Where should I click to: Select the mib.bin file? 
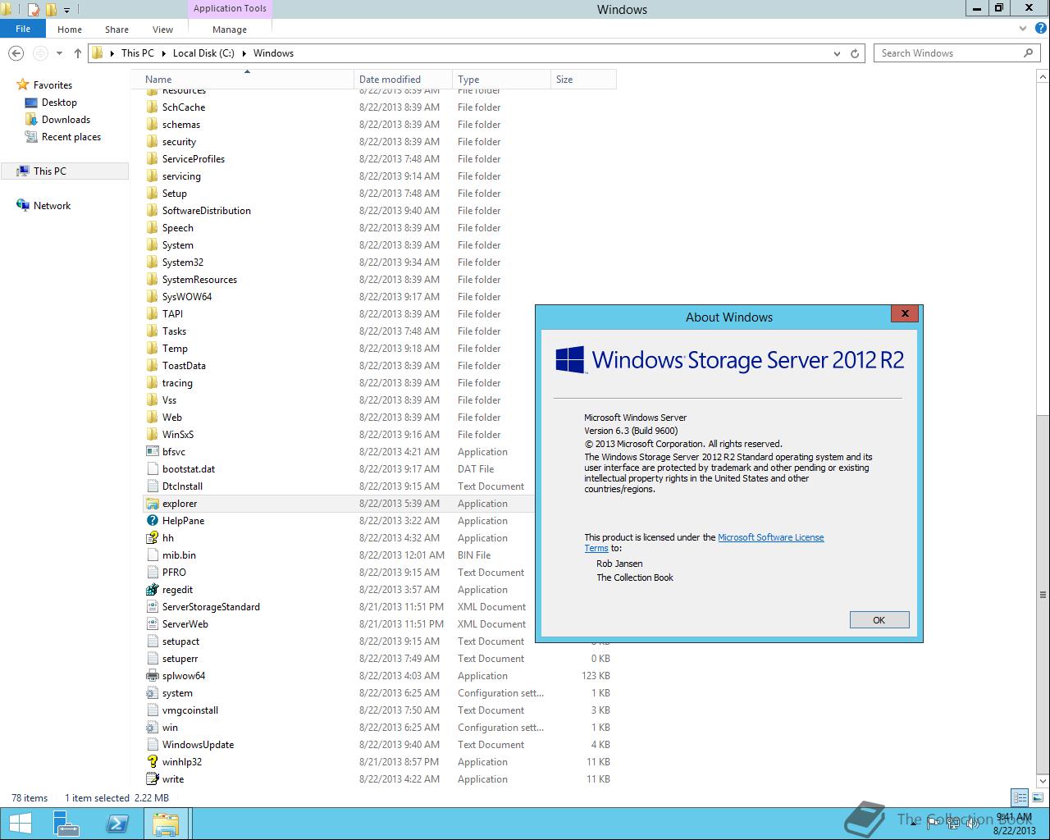pyautogui.click(x=179, y=555)
